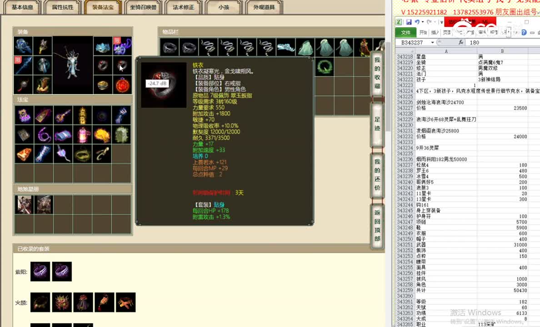
Task: Switch to the 属性抗性 tab
Action: (62, 7)
